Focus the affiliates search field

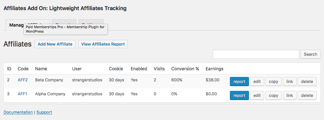click(256, 54)
